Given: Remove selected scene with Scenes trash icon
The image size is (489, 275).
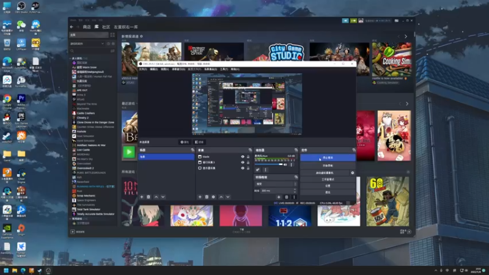Looking at the screenshot, I should click(149, 197).
